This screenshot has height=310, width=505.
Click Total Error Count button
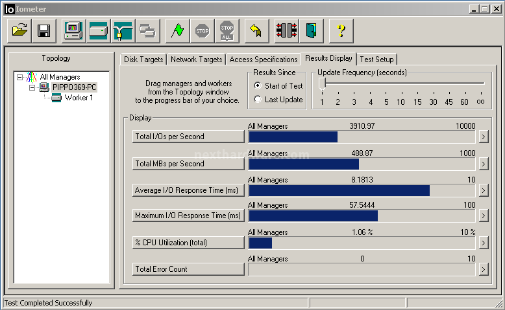click(x=188, y=269)
